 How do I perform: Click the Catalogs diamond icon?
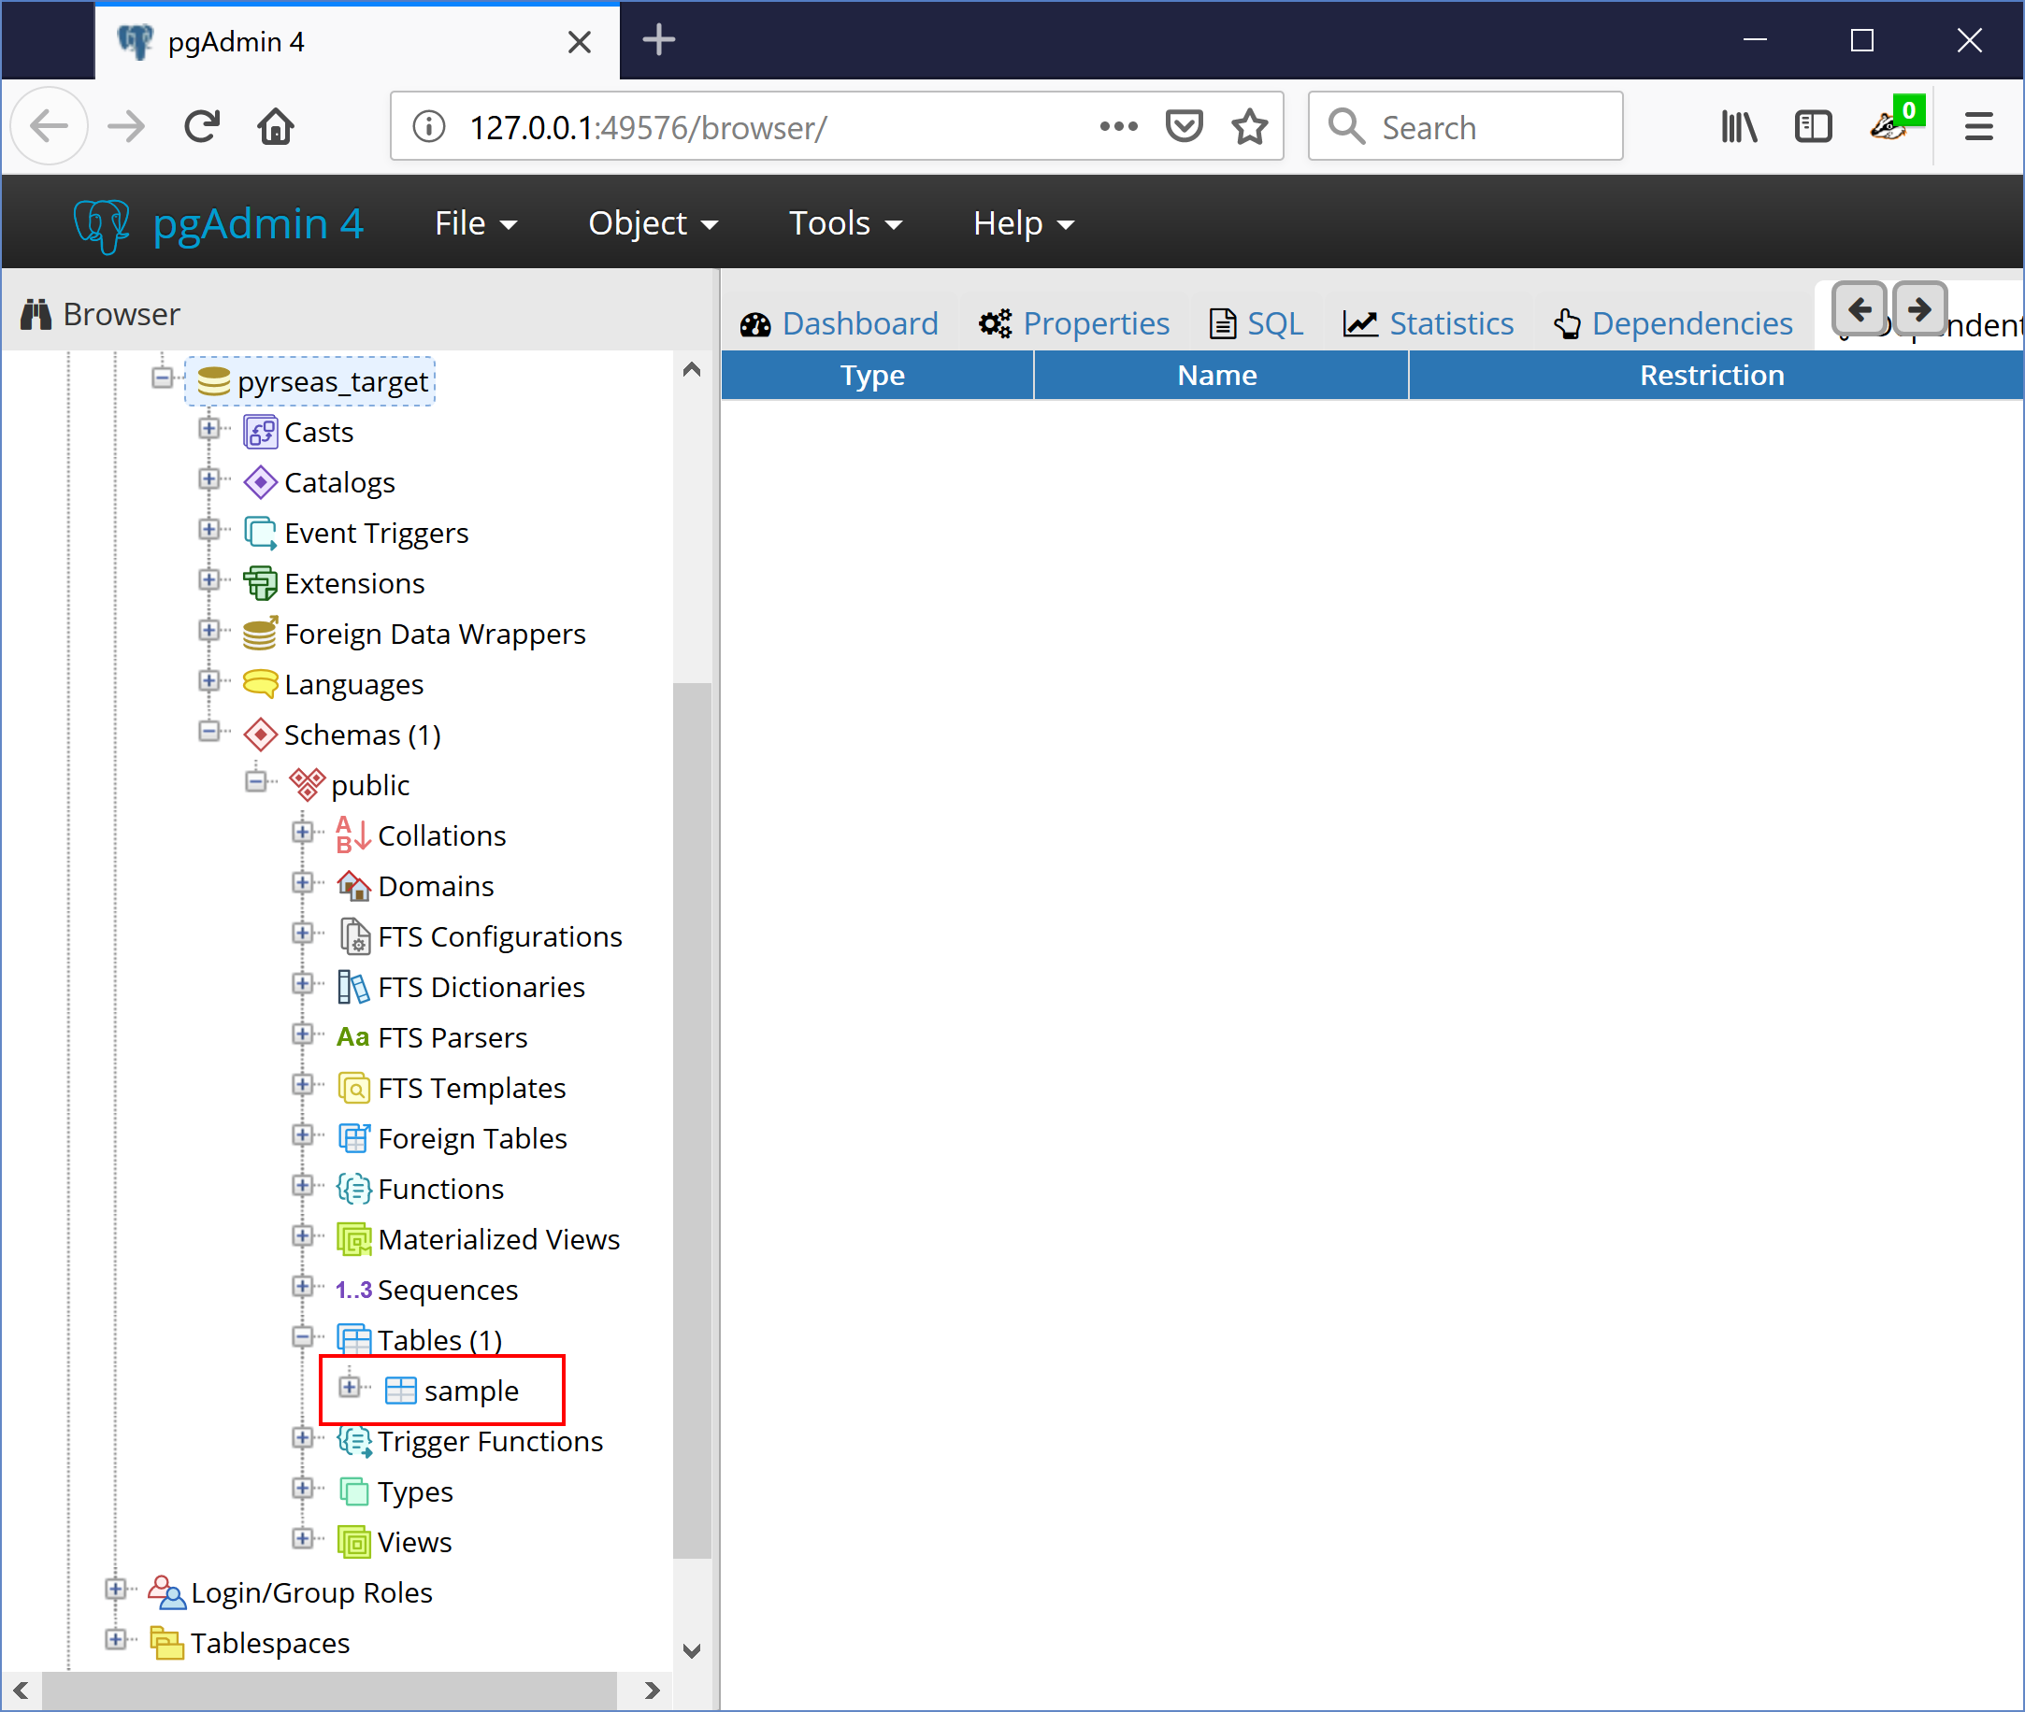click(x=260, y=482)
